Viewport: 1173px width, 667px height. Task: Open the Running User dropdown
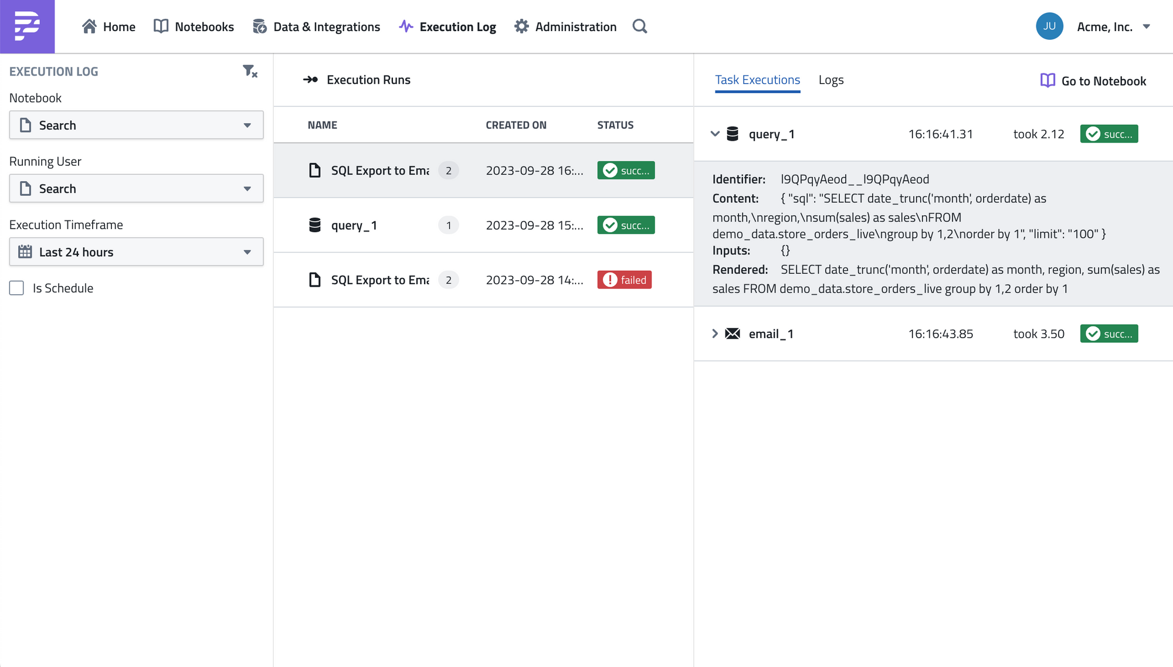[x=136, y=188]
